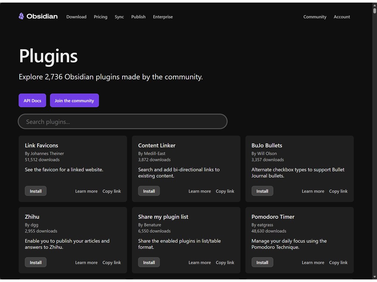Visit the Community link
The width and height of the screenshot is (377, 282).
pos(315,17)
